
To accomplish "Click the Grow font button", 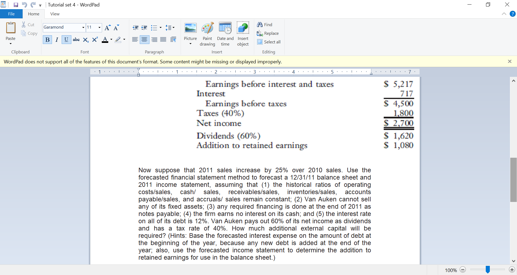I will [107, 27].
